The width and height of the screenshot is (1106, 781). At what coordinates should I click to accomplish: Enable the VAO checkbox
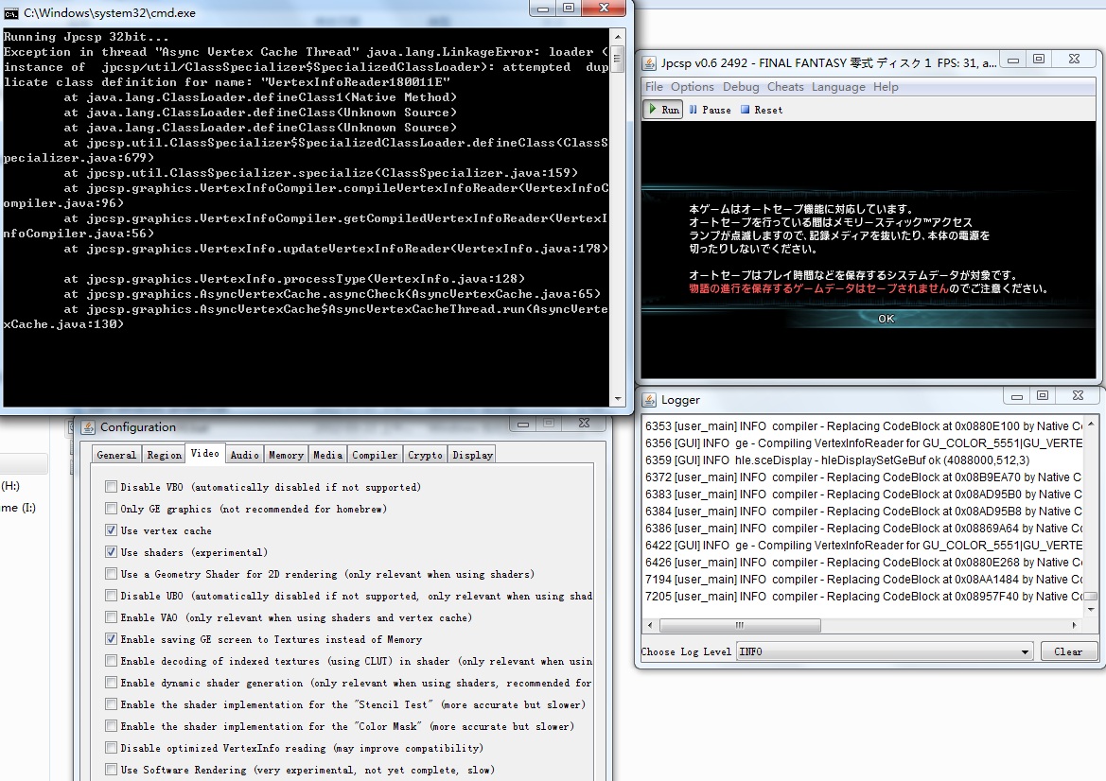coord(111,617)
